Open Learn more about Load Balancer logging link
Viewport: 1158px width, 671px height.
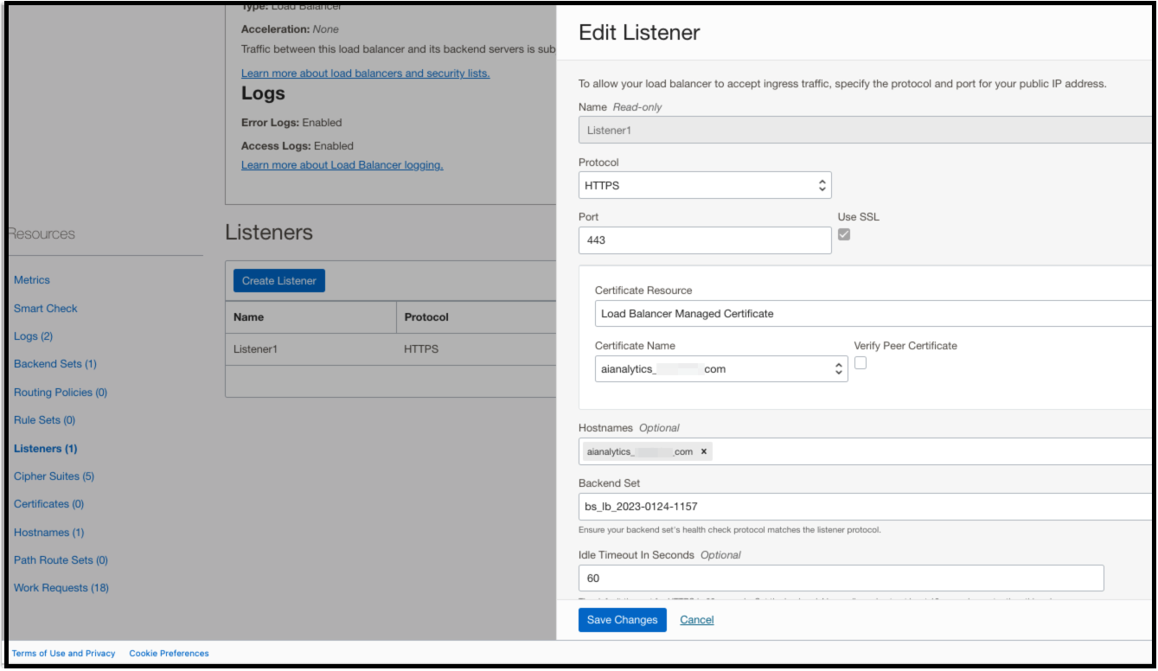pyautogui.click(x=342, y=165)
